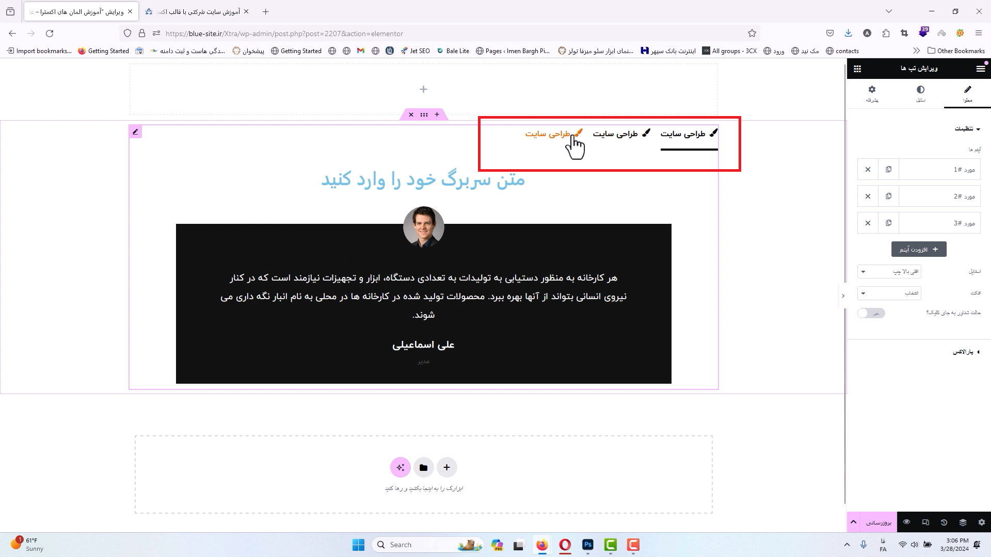
Task: Open the مورد #1 tab item
Action: click(939, 170)
